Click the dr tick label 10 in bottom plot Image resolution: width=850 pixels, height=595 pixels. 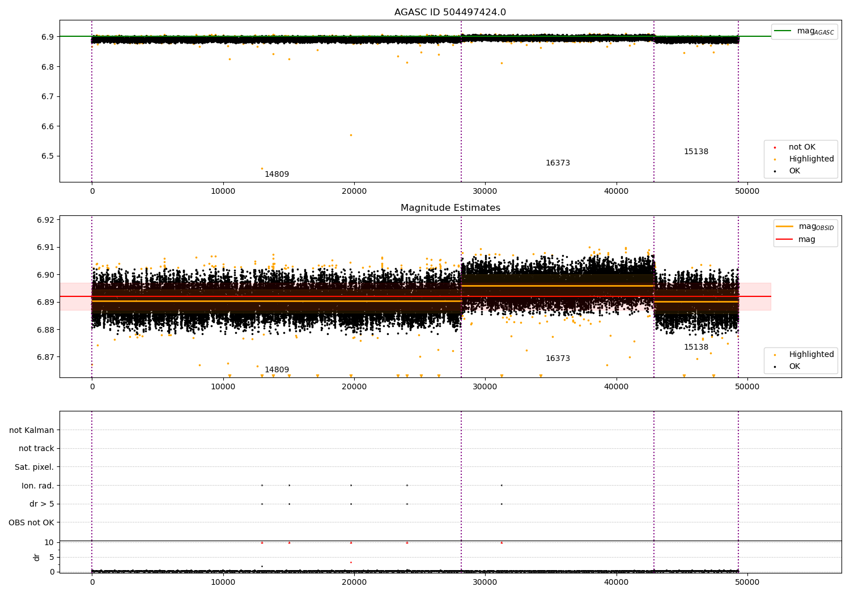(50, 542)
